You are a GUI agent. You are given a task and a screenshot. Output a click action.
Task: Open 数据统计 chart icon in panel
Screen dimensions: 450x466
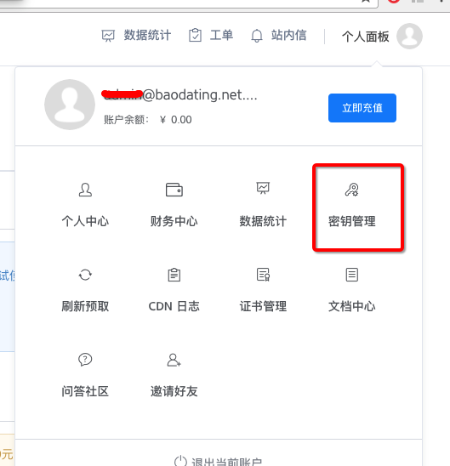(x=263, y=189)
